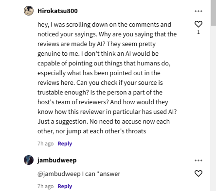216x191 pixels.
Task: Open the Hirokatsu800 username link
Action: coord(57,11)
